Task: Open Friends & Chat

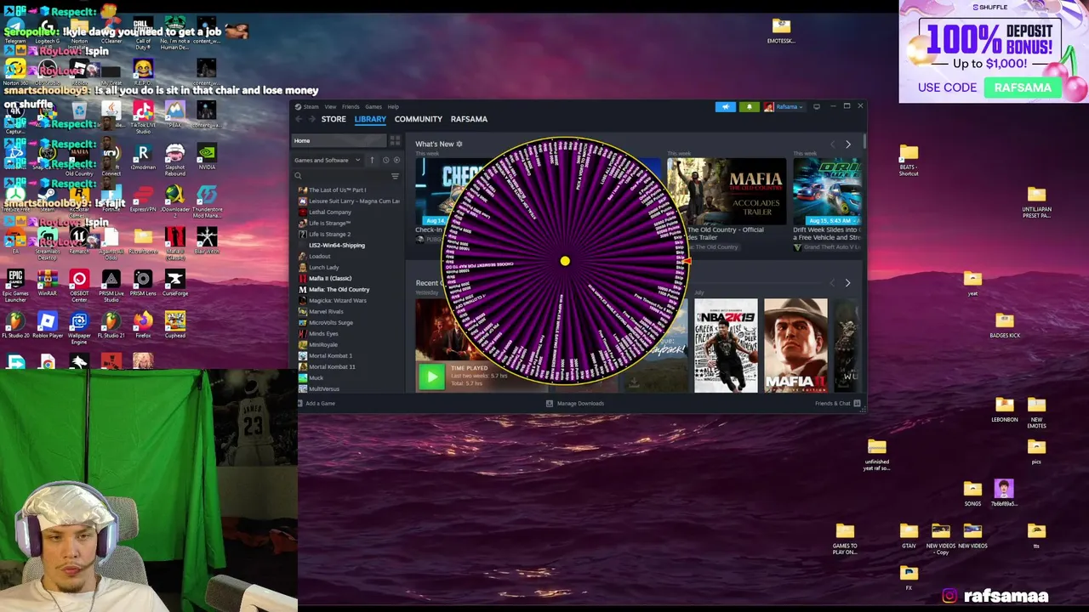Action: point(838,404)
